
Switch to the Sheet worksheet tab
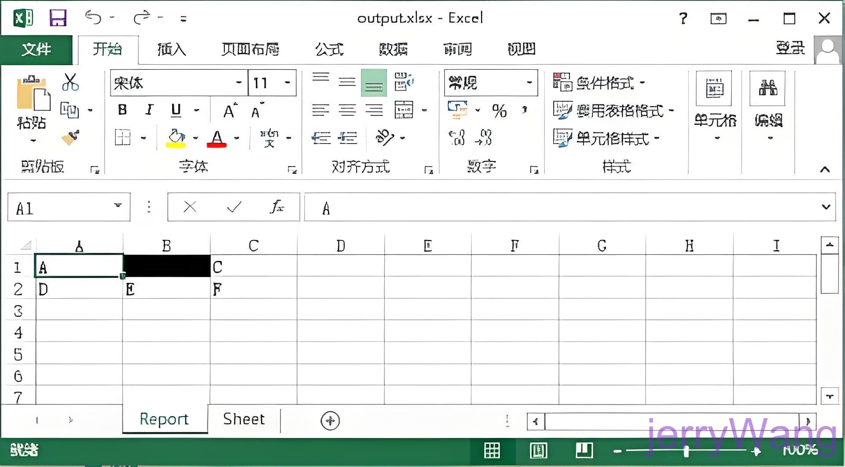click(244, 419)
